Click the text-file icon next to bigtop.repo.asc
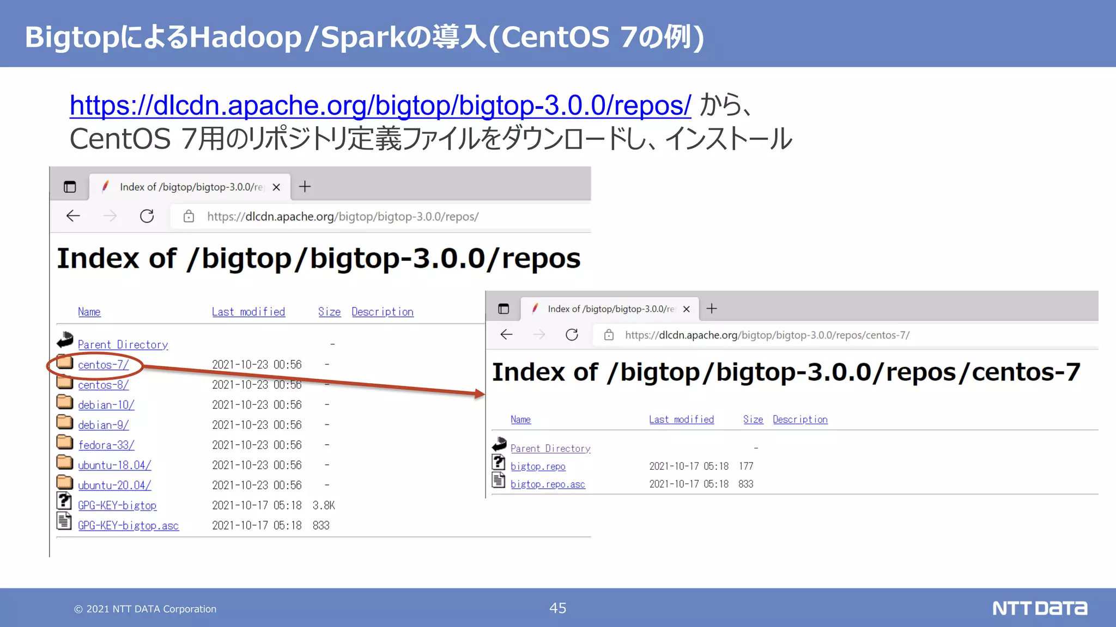This screenshot has width=1116, height=627. [x=499, y=480]
